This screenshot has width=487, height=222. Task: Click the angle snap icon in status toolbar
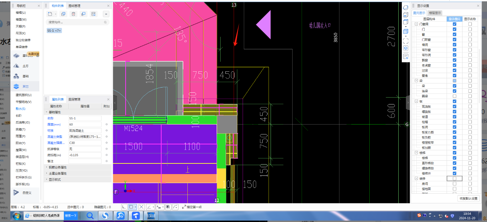pos(150,207)
